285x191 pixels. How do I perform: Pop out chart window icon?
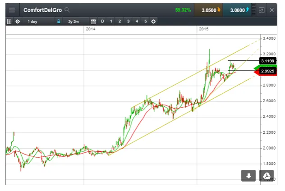262,9
